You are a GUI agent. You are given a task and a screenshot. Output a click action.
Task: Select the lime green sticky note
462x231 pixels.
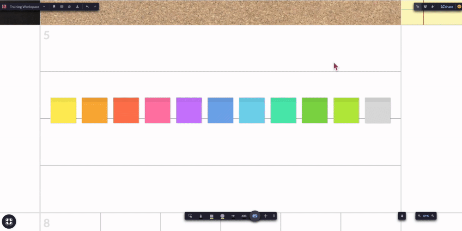(346, 110)
